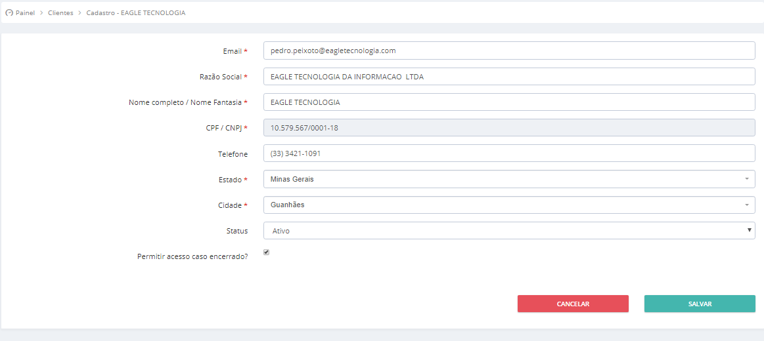Click the Permitir acesso caso encerrado? label

192,257
